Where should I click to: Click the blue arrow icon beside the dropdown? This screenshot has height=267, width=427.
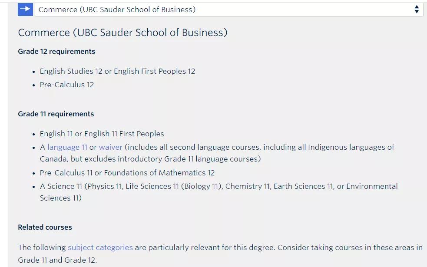coord(25,9)
